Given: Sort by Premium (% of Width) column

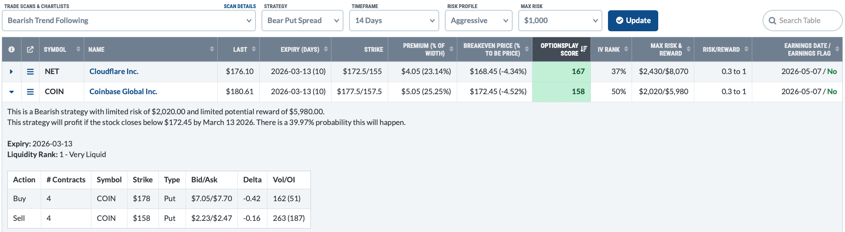Looking at the screenshot, I should (x=451, y=49).
